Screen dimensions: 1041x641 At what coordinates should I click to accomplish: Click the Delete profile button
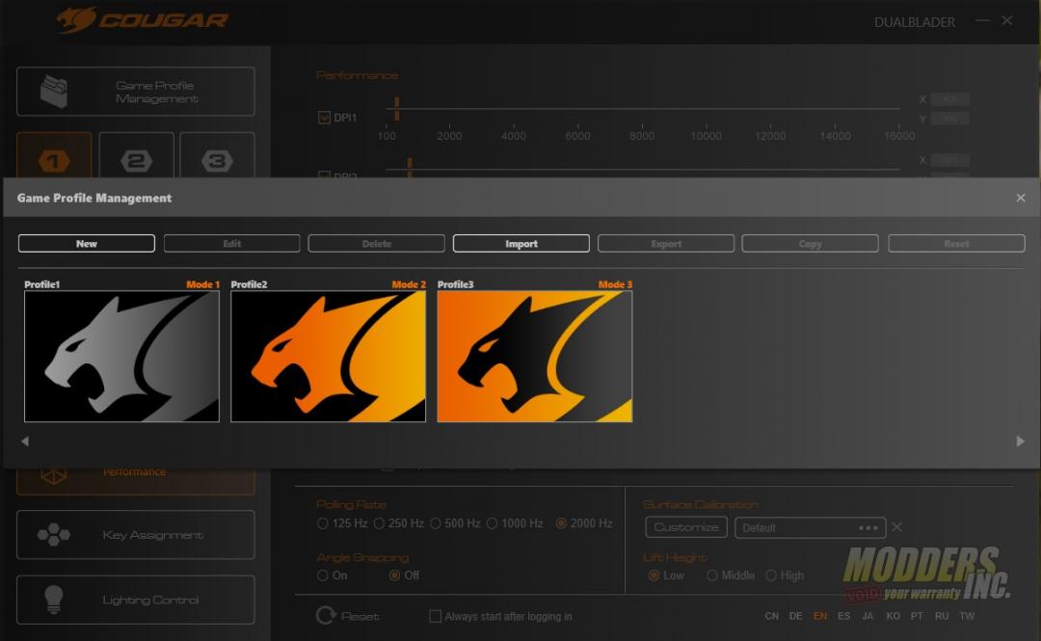point(377,244)
